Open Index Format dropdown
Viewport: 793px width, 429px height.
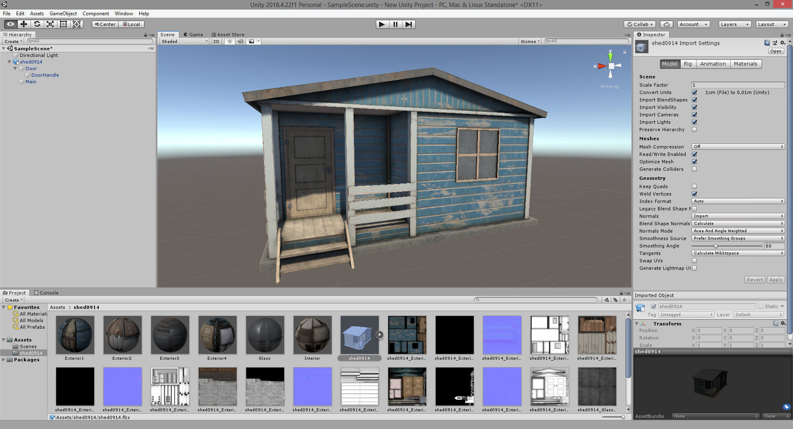coord(738,201)
